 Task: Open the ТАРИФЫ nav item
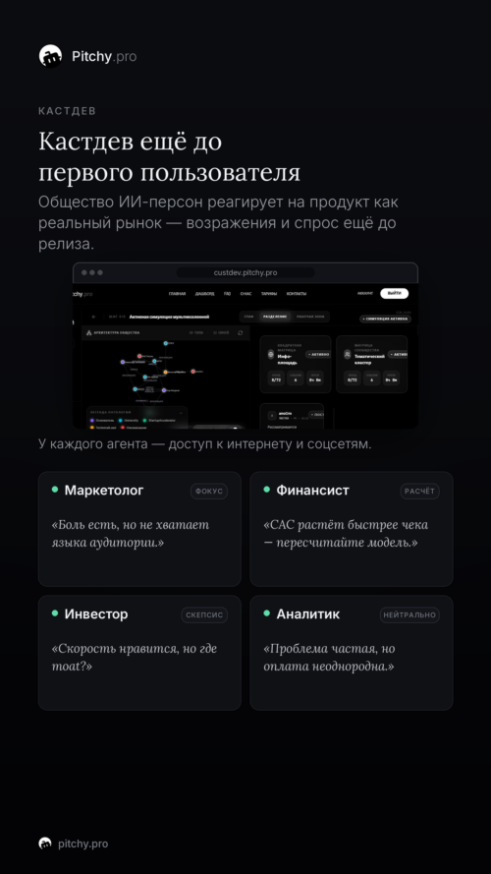[269, 294]
